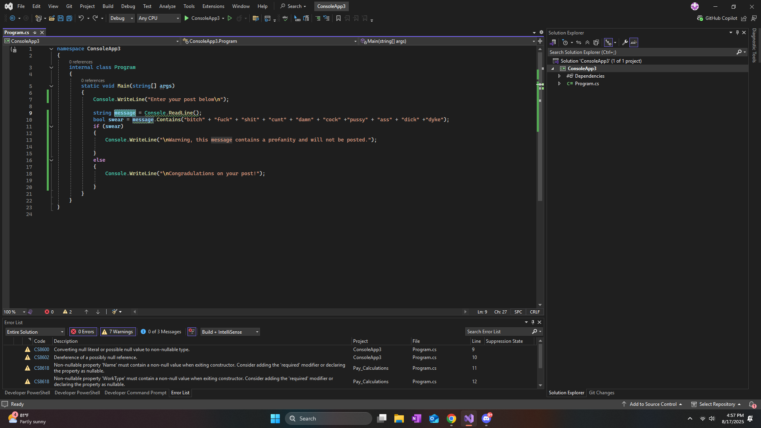Click the Redo arrow icon

(95, 18)
